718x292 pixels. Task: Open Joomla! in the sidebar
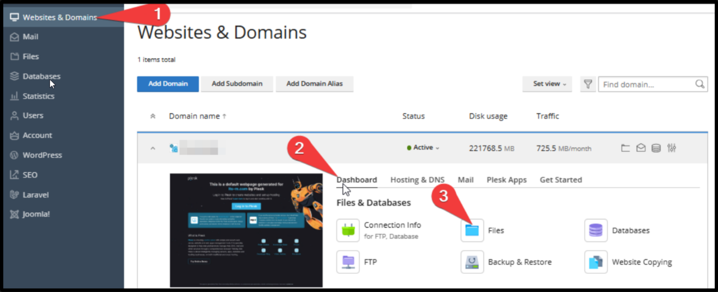tap(35, 214)
